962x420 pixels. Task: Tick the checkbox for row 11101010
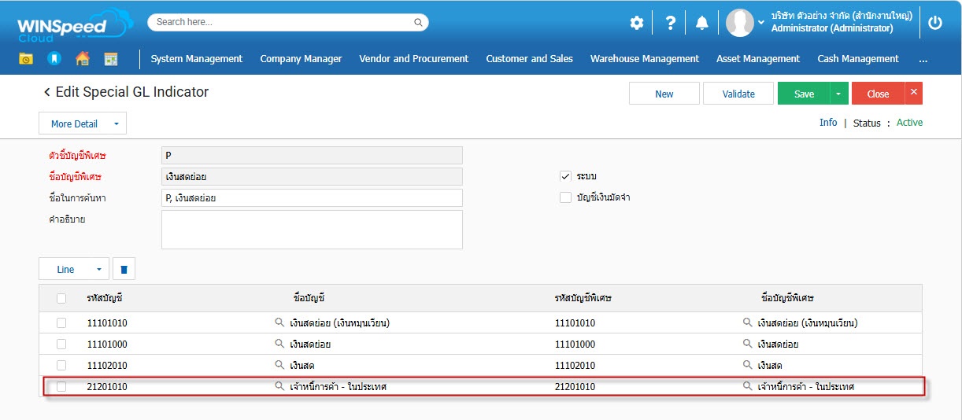[61, 323]
